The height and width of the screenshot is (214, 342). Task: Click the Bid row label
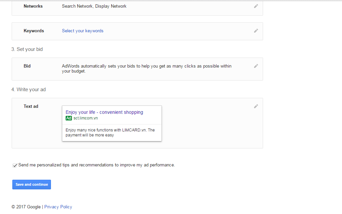coord(27,66)
